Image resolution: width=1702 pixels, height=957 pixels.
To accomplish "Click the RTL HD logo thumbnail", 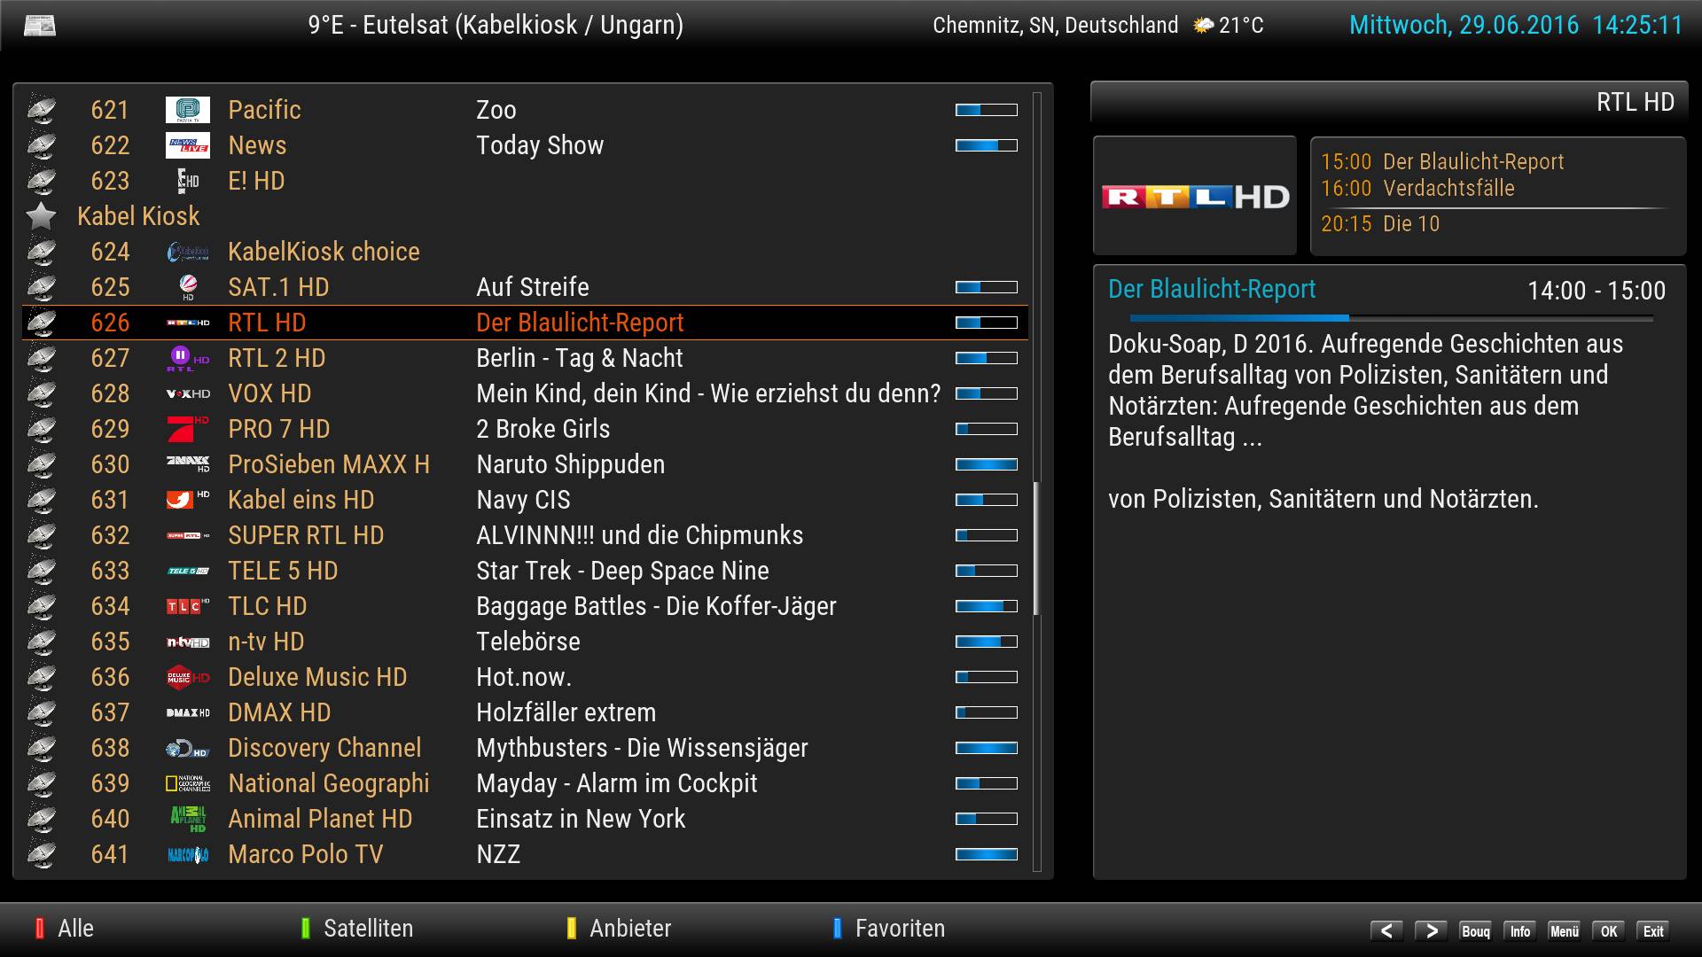I will click(1194, 196).
